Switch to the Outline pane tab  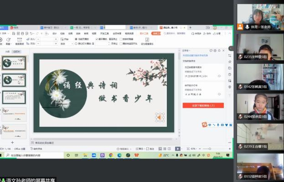coord(7,52)
